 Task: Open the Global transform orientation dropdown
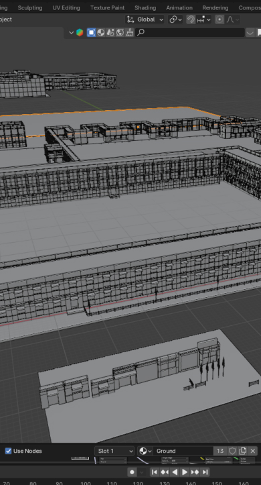[145, 19]
